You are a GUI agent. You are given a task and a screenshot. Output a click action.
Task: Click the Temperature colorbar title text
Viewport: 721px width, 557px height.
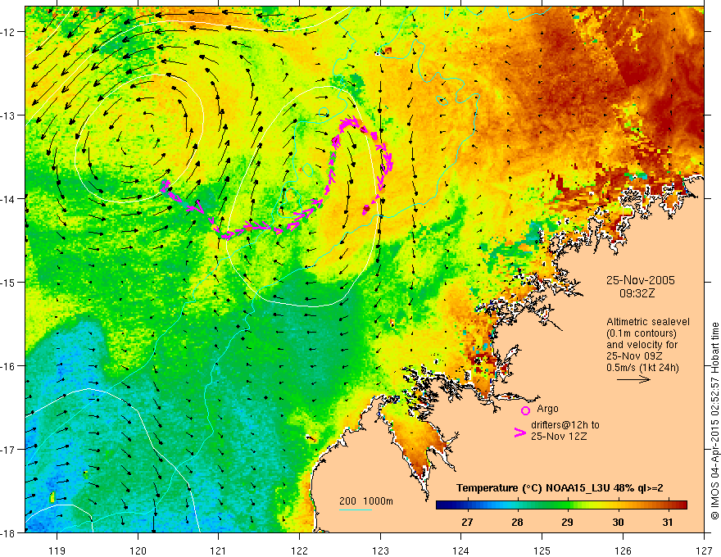coord(560,488)
